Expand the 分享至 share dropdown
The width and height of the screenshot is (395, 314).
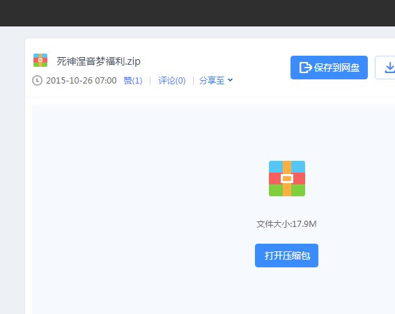216,81
